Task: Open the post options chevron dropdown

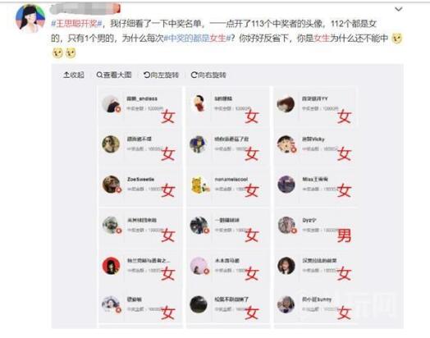Action: coord(398,9)
